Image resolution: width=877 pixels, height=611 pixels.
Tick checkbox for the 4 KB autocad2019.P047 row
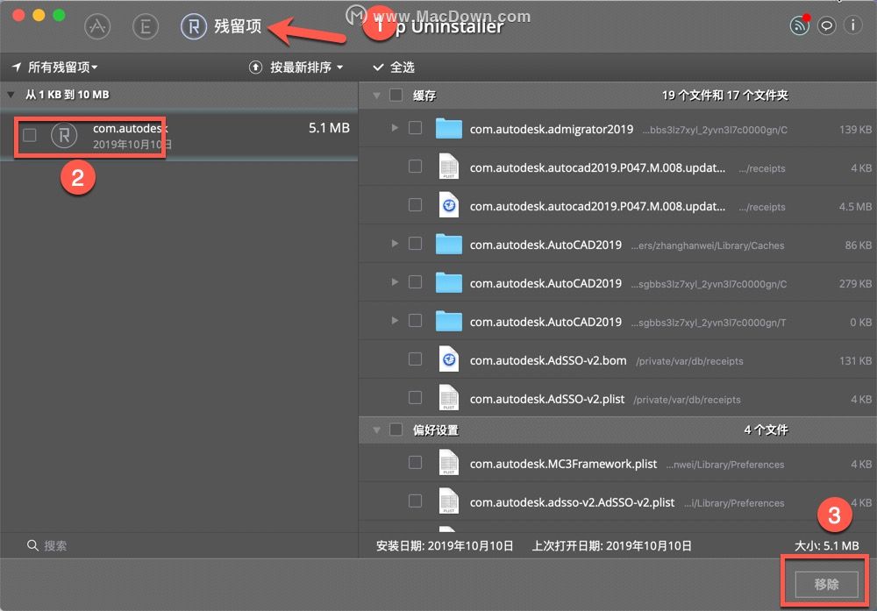[415, 167]
